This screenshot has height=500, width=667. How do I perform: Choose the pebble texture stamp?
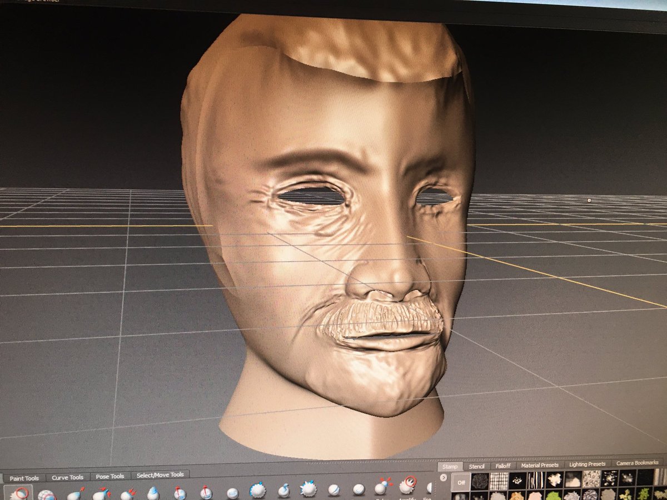pos(591,478)
